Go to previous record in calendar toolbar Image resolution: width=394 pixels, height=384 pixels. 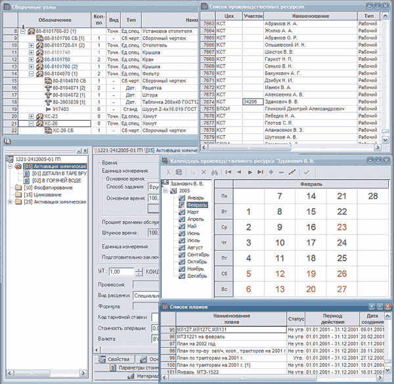click(239, 172)
